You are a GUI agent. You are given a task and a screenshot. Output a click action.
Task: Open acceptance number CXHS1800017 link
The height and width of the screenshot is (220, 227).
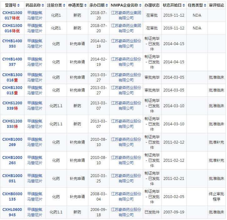coord(12,15)
